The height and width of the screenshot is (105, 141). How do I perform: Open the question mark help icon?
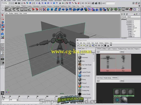pos(57,3)
